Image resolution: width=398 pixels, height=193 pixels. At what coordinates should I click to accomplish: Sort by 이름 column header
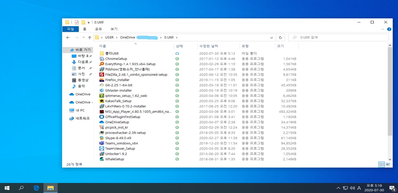[x=103, y=46]
